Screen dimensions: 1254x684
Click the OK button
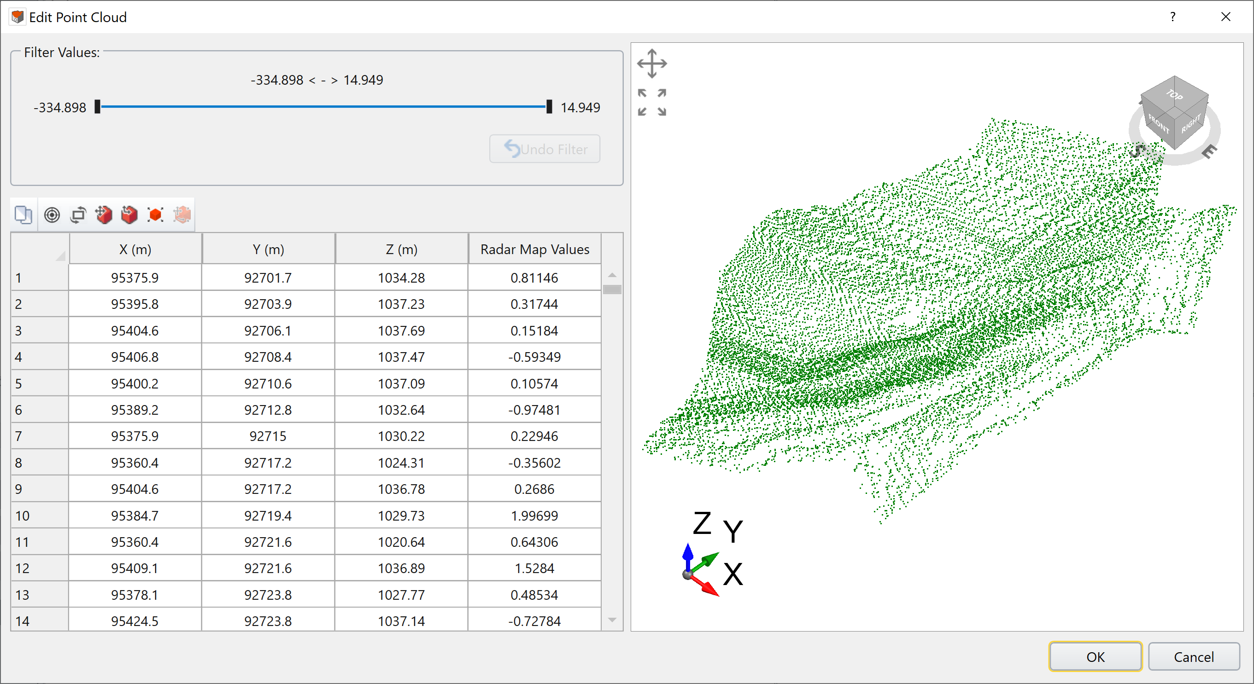[x=1096, y=657]
